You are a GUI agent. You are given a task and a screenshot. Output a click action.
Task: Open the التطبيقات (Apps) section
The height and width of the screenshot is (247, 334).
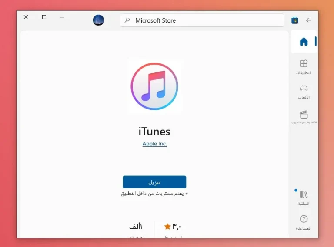[304, 67]
